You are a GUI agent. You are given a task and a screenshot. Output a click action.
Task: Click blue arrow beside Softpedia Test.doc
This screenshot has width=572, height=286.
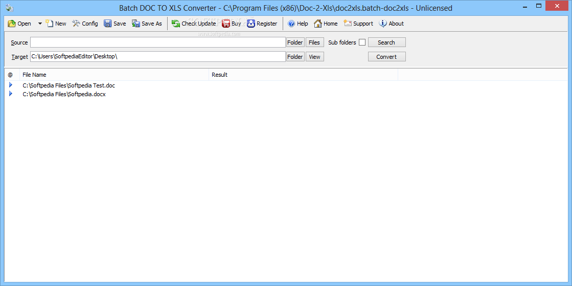pos(11,85)
